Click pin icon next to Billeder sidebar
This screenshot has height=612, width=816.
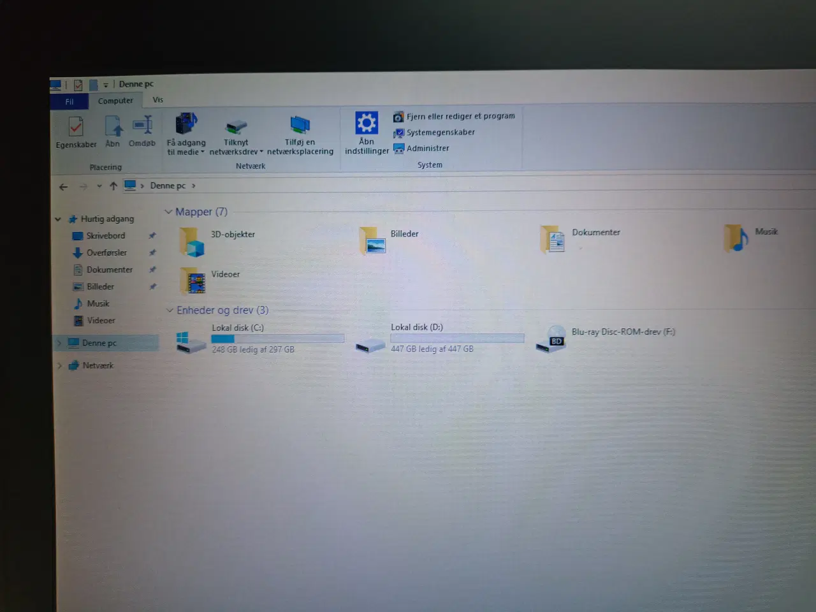coord(152,287)
